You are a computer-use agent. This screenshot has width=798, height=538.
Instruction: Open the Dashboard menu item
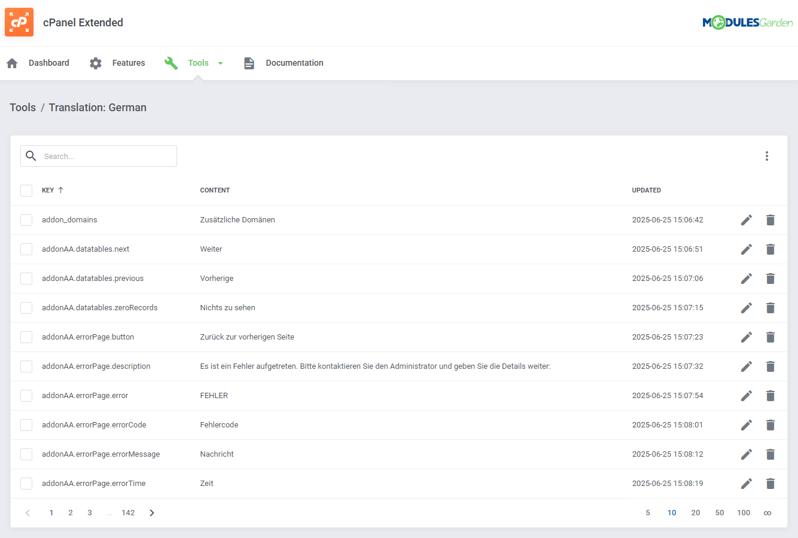pyautogui.click(x=49, y=63)
